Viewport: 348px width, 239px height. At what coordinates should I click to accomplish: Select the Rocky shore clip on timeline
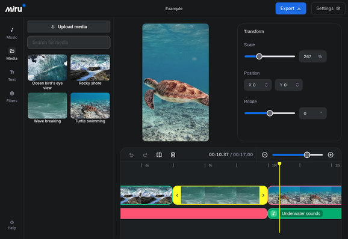coord(146,195)
